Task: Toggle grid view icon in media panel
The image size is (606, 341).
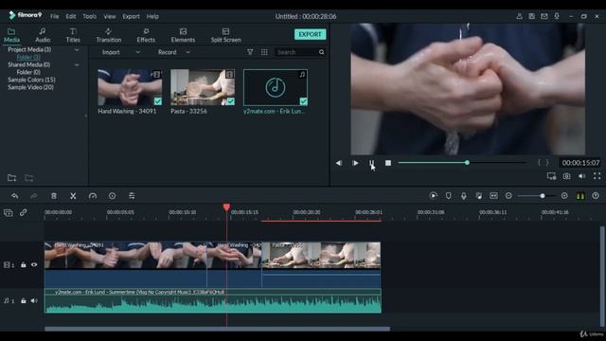Action: coord(264,52)
